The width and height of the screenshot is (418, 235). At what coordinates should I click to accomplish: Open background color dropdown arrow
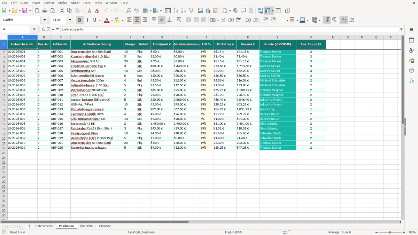[122, 20]
